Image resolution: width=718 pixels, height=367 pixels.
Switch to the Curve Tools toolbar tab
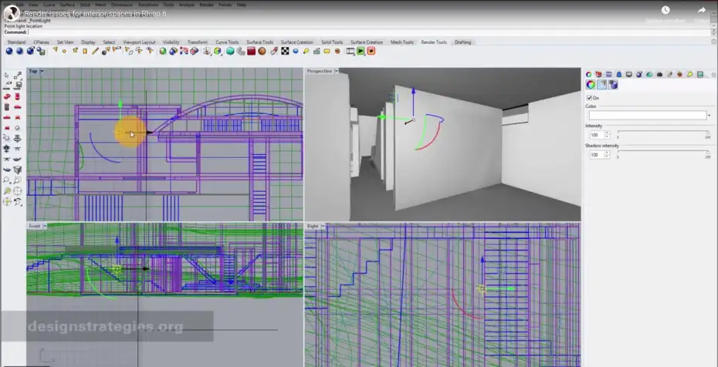(227, 42)
